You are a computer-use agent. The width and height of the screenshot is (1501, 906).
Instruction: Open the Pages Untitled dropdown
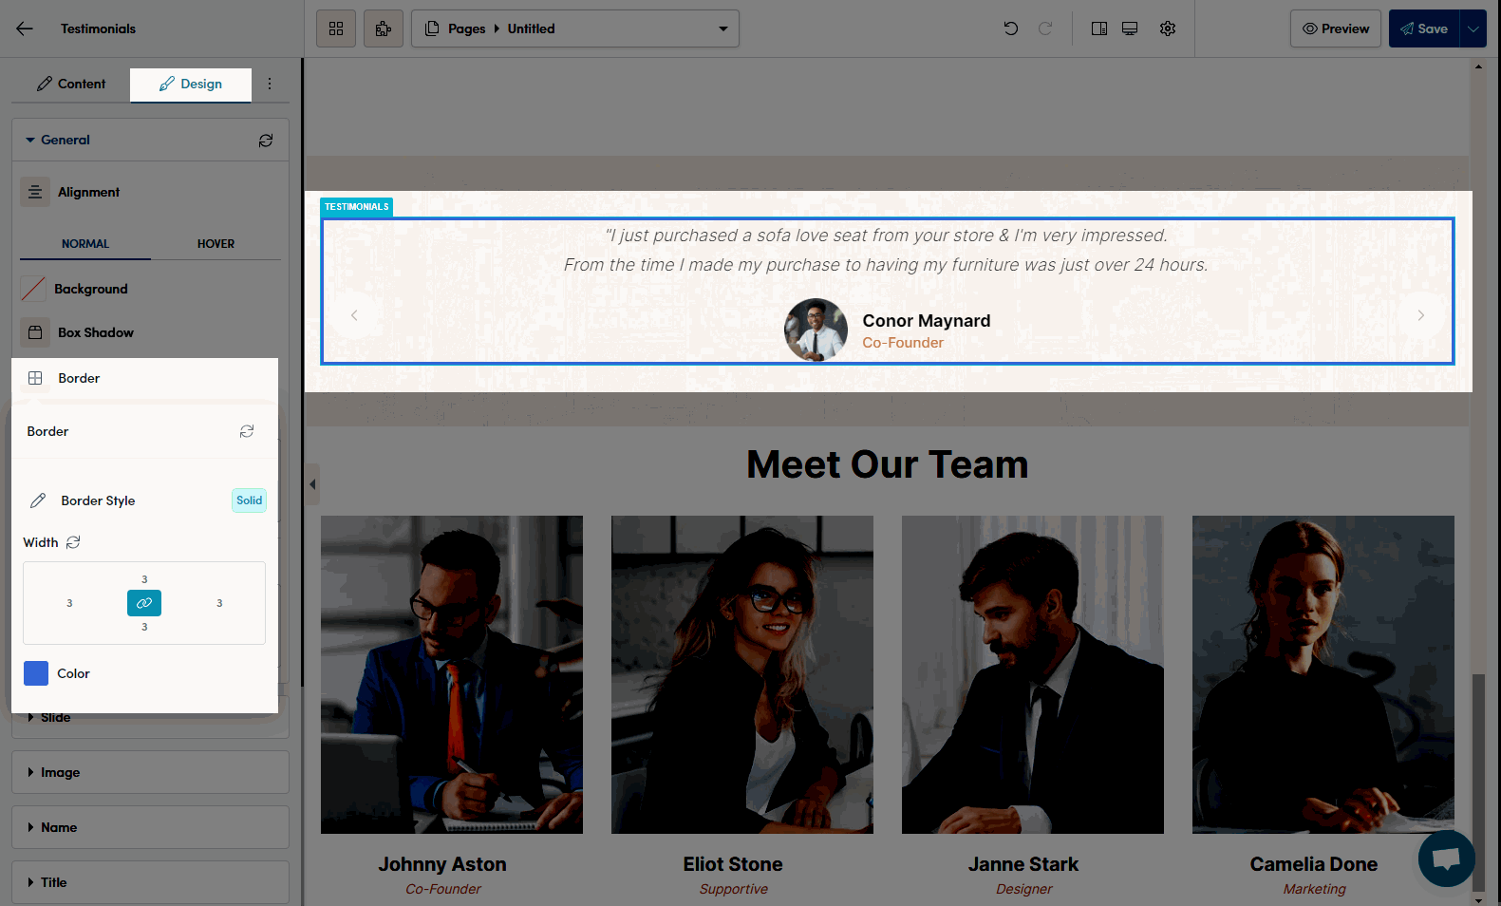pyautogui.click(x=575, y=28)
